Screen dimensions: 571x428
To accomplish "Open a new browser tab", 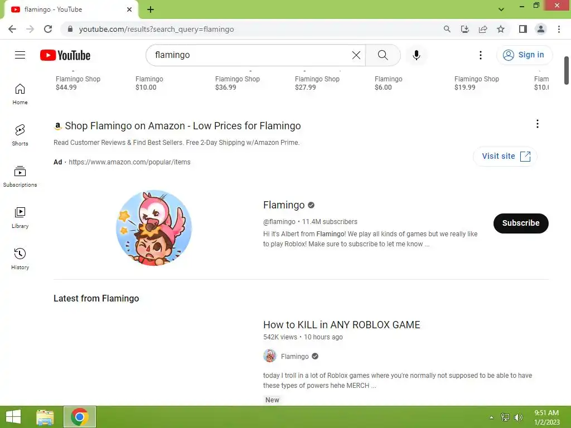I will pyautogui.click(x=151, y=9).
